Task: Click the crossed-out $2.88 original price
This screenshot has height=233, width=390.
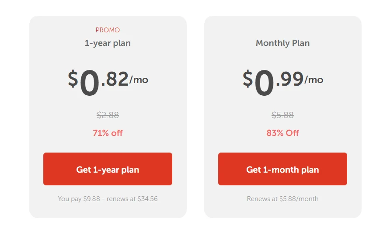Action: pyautogui.click(x=108, y=115)
